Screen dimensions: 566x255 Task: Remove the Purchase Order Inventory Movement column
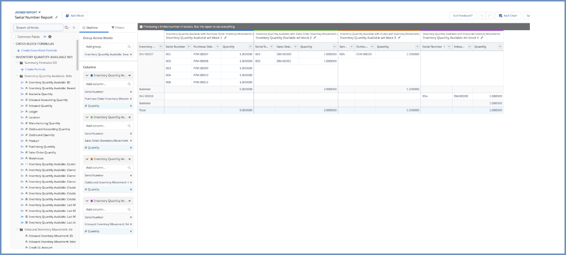click(x=131, y=99)
